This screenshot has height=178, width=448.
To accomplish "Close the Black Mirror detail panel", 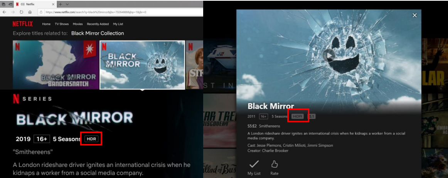I will tap(414, 15).
